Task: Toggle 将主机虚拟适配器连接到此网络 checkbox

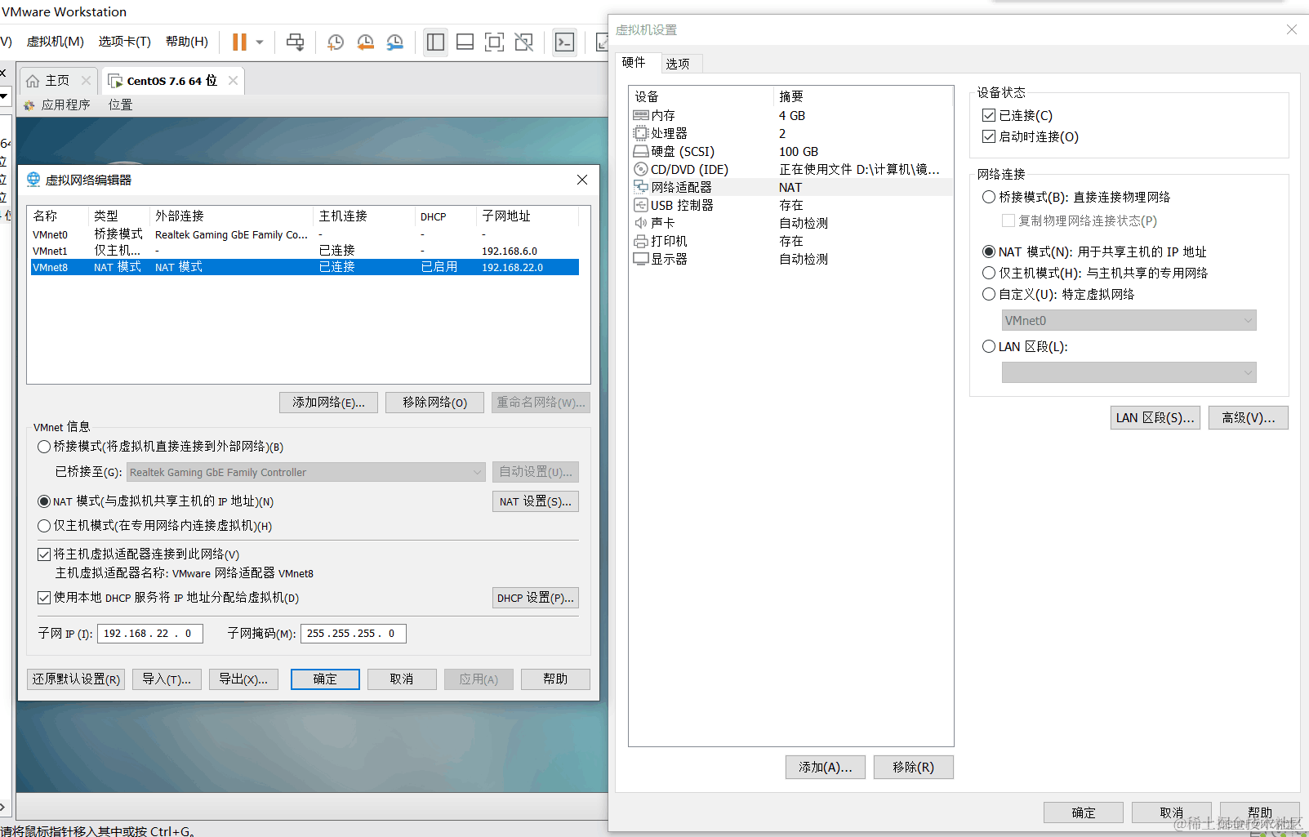Action: click(44, 554)
